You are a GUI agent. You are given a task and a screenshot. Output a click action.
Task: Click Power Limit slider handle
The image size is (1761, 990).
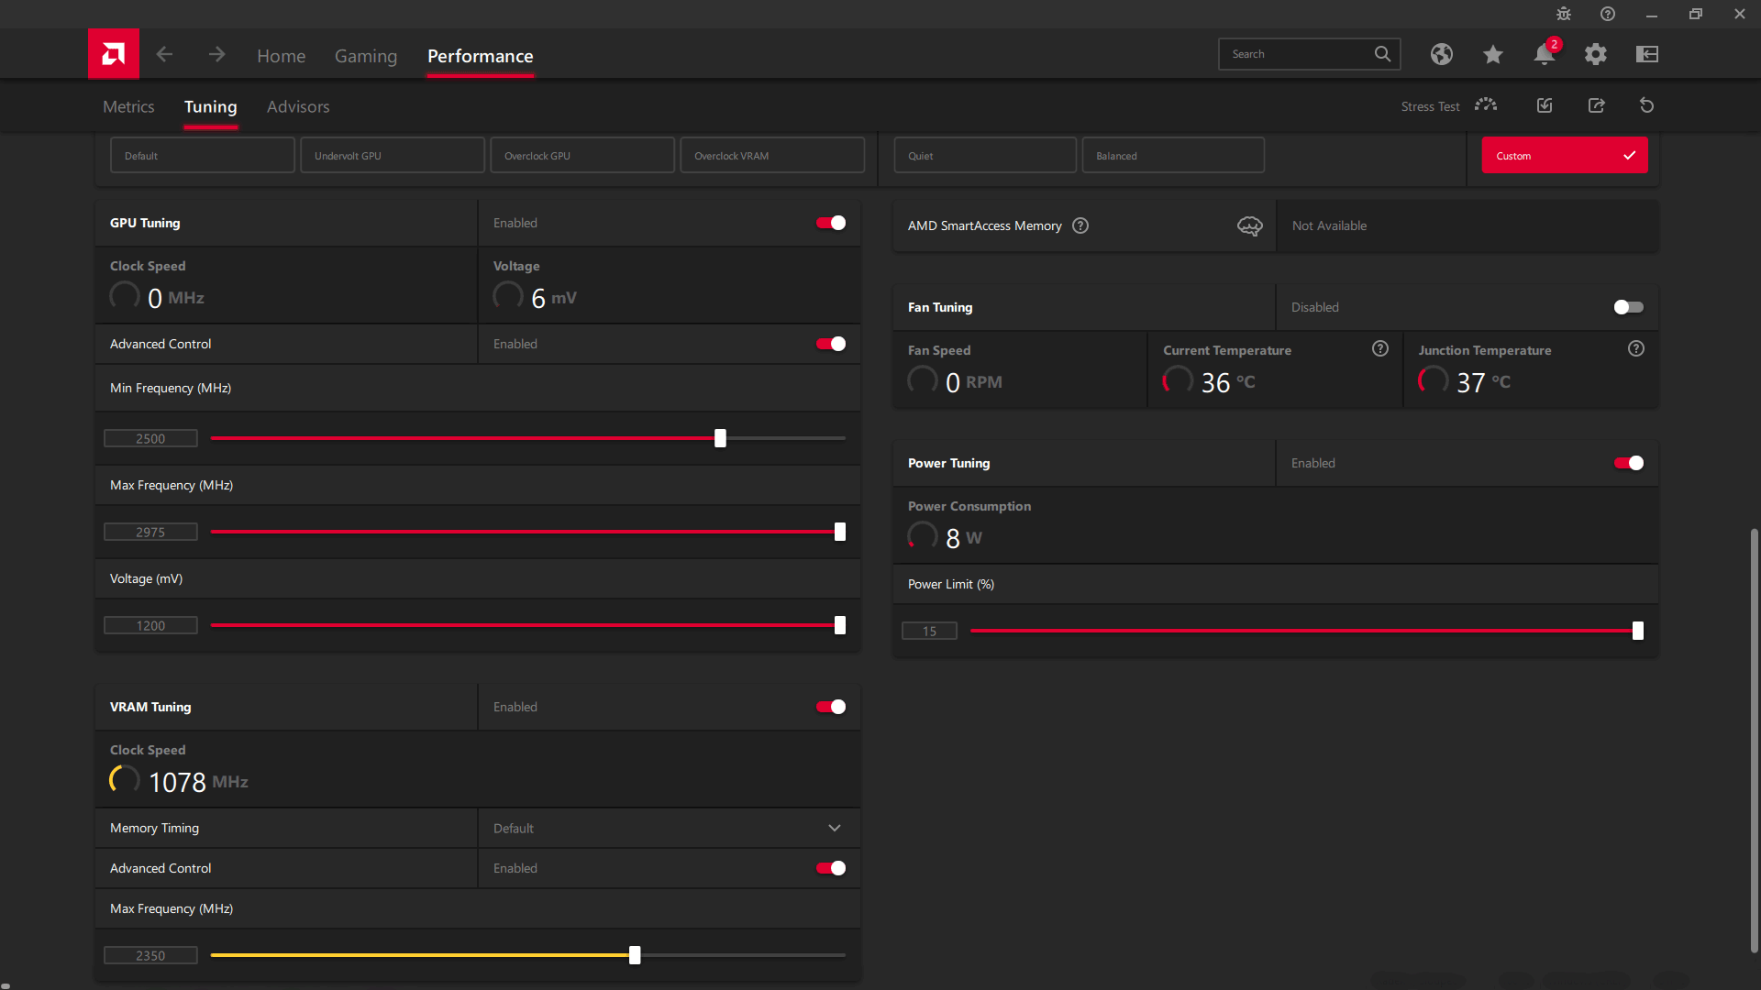click(x=1638, y=631)
